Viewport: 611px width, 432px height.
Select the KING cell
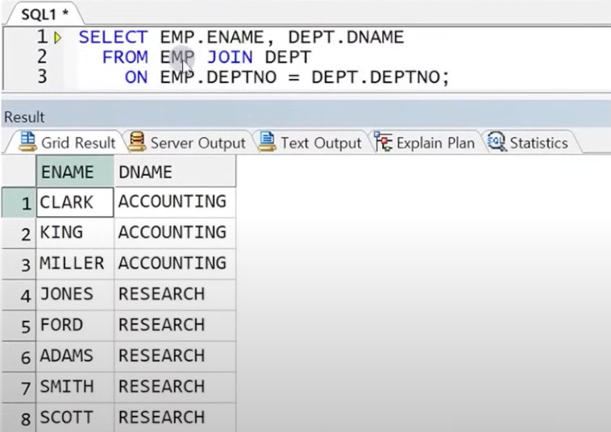click(75, 233)
